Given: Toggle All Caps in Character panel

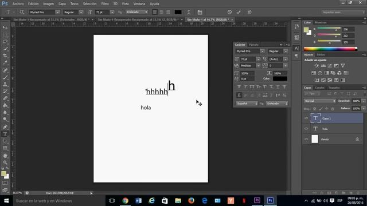Looking at the screenshot, I should (x=252, y=87).
